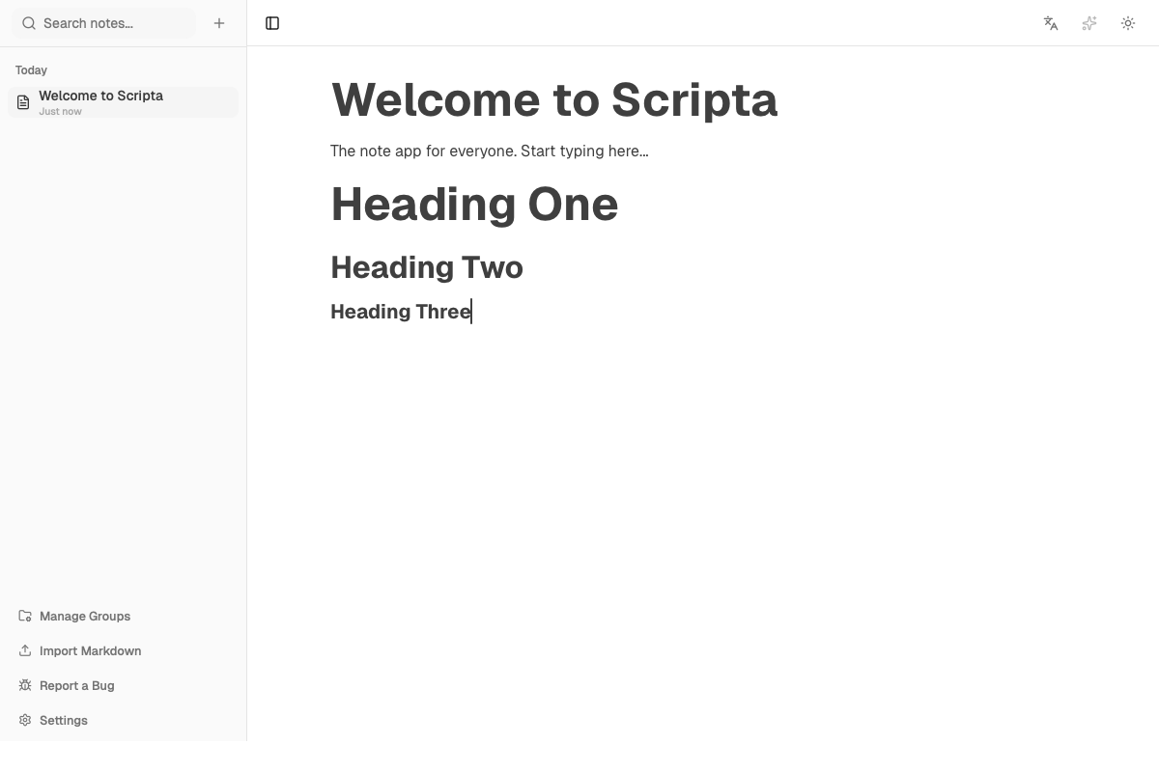
Task: Click the Welcome to Scripta title
Action: (554, 99)
